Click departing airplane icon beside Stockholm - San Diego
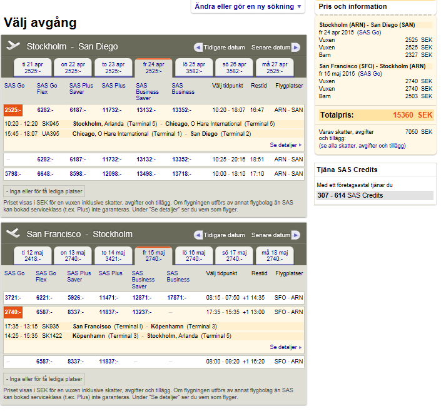The width and height of the screenshot is (446, 411). click(x=13, y=45)
